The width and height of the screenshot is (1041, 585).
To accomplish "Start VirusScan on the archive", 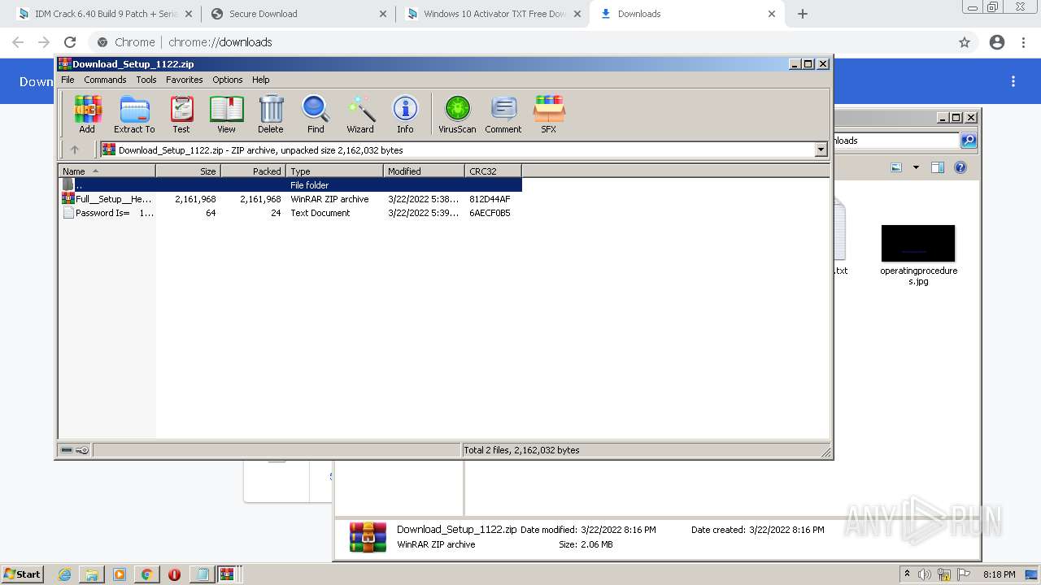I will [457, 114].
